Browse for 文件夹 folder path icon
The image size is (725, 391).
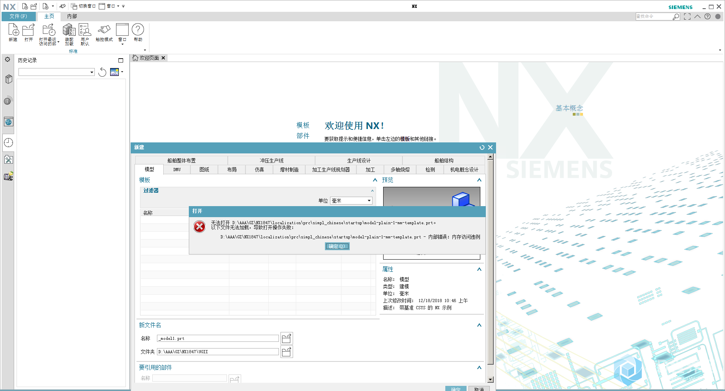pos(287,352)
